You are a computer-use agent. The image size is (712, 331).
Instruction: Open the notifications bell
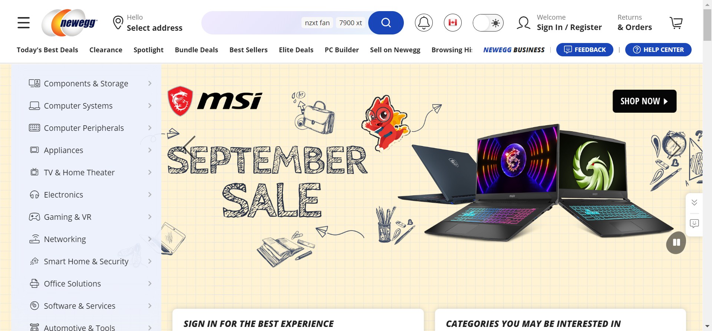click(423, 23)
